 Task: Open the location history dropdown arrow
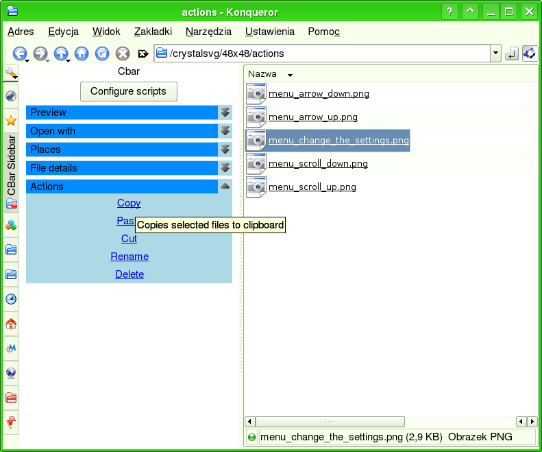click(495, 53)
